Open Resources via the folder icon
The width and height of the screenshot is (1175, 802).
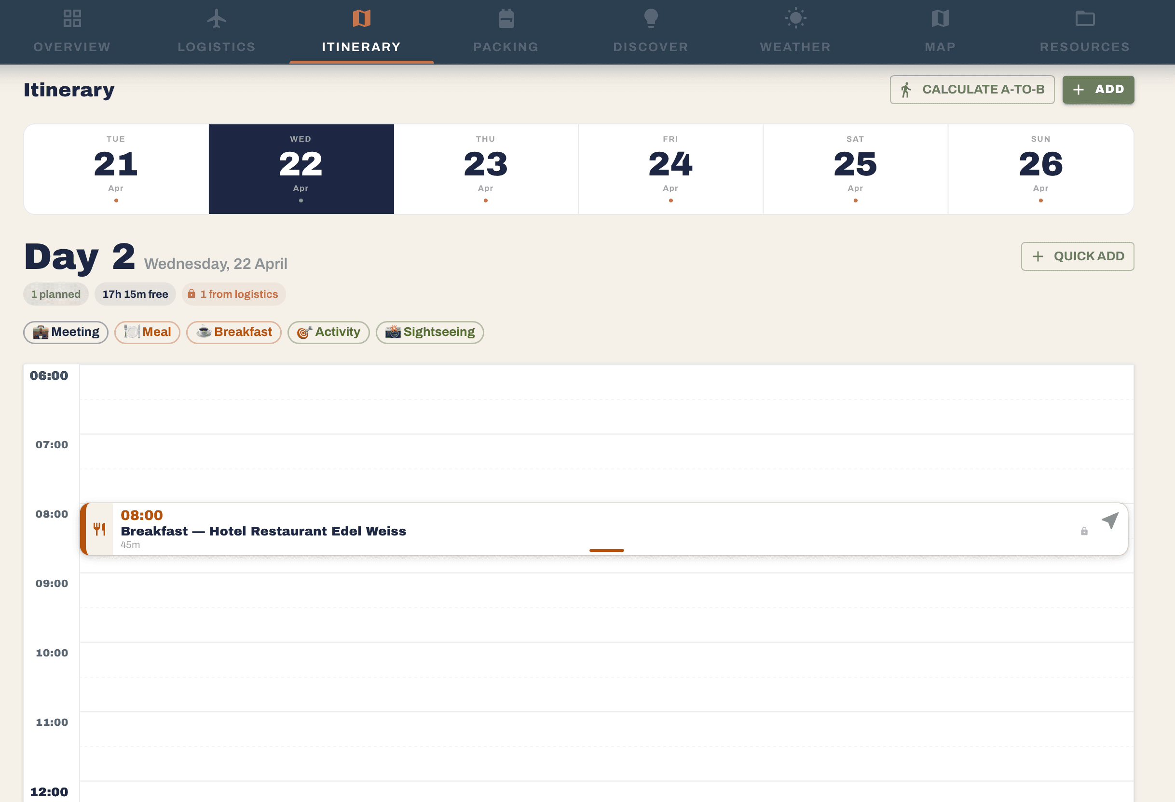click(1084, 18)
